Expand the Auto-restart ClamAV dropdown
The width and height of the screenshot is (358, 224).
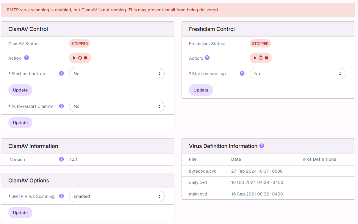tap(117, 106)
